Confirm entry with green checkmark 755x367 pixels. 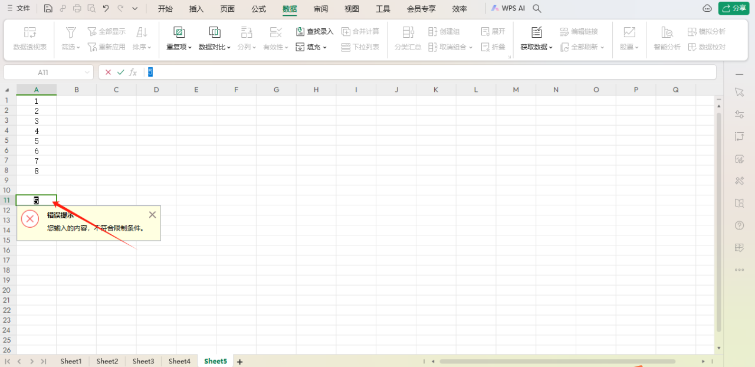121,72
